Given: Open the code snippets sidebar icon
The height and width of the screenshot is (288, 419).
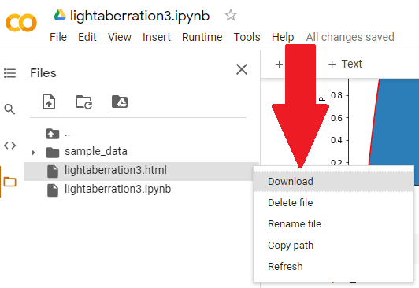Looking at the screenshot, I should coord(10,146).
